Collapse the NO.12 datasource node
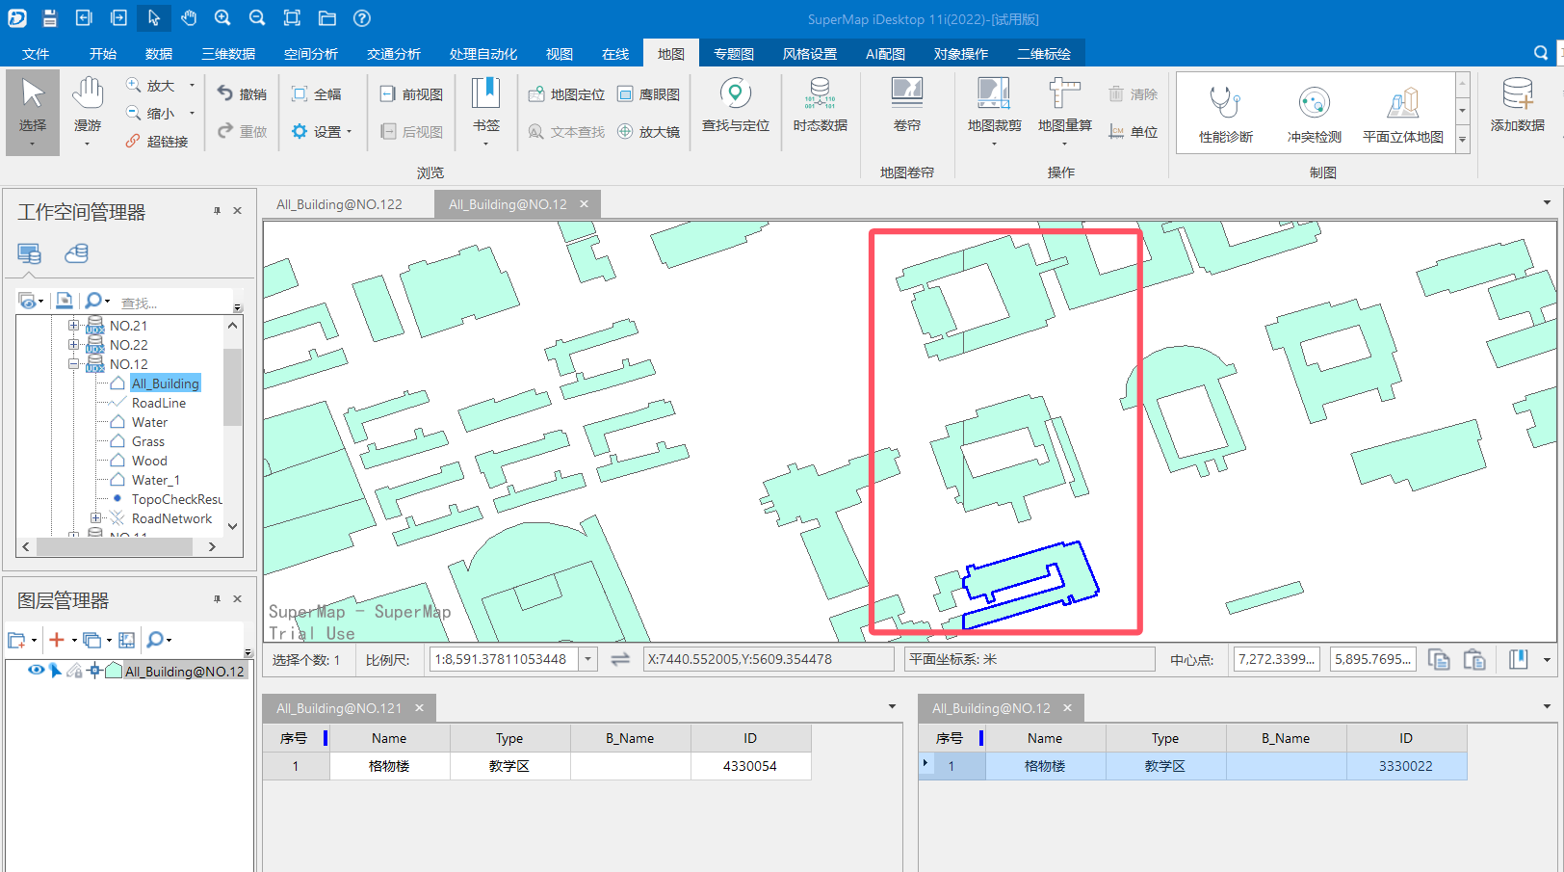 point(73,364)
